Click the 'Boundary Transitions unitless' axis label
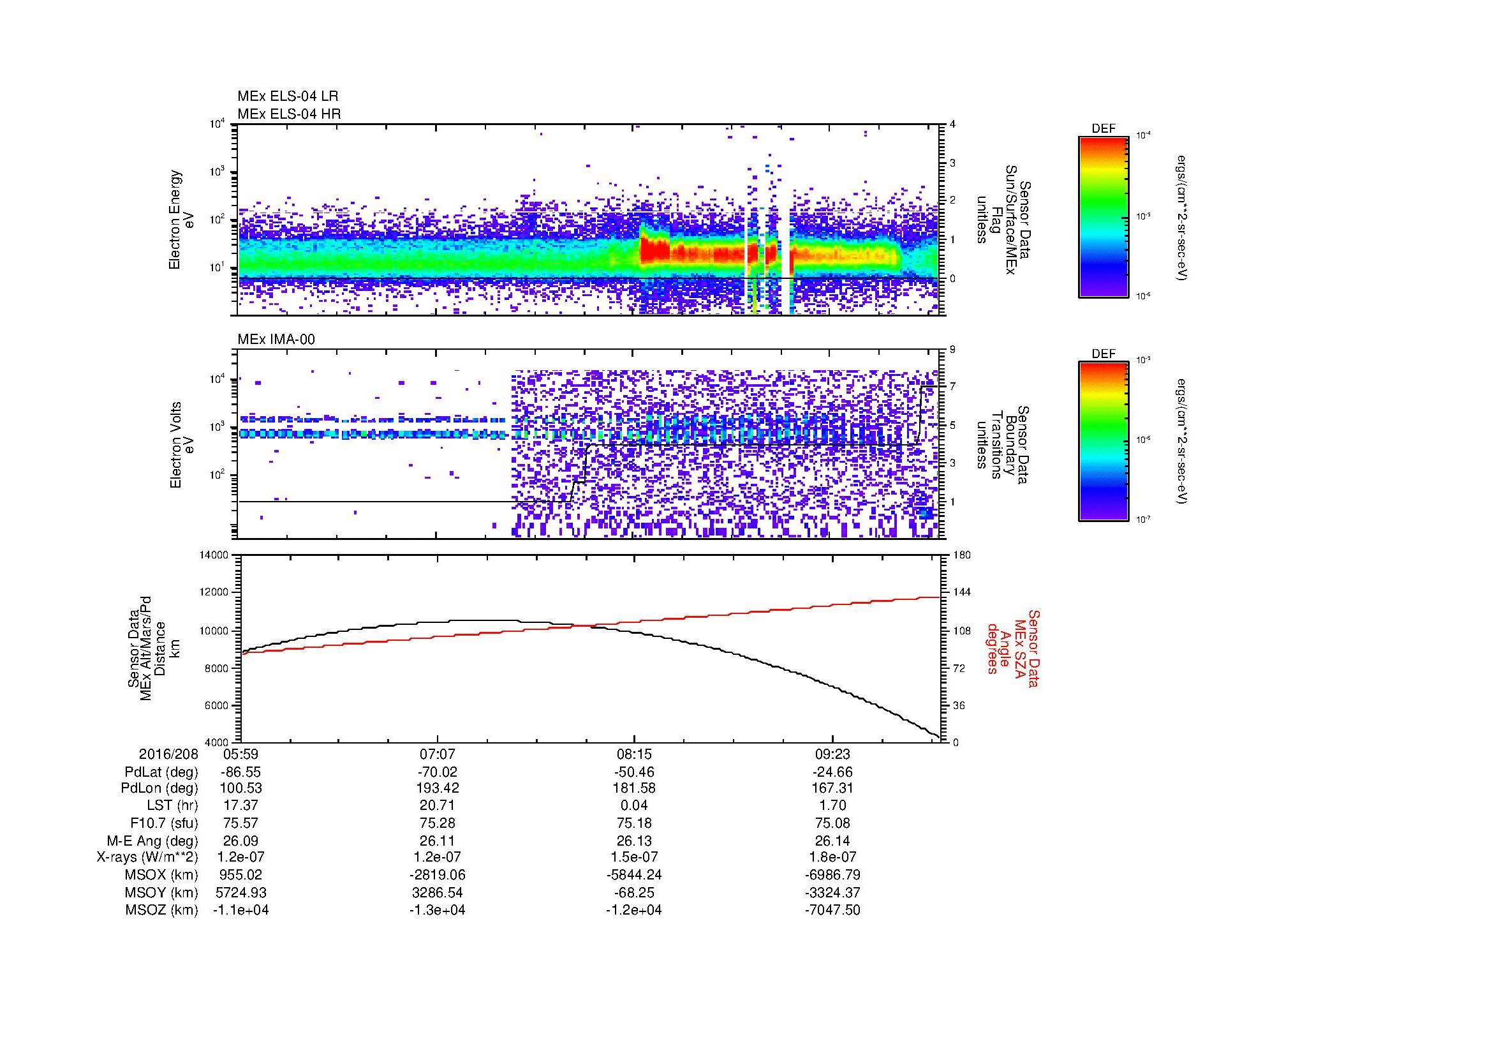The image size is (1492, 1055). pyautogui.click(x=1004, y=445)
